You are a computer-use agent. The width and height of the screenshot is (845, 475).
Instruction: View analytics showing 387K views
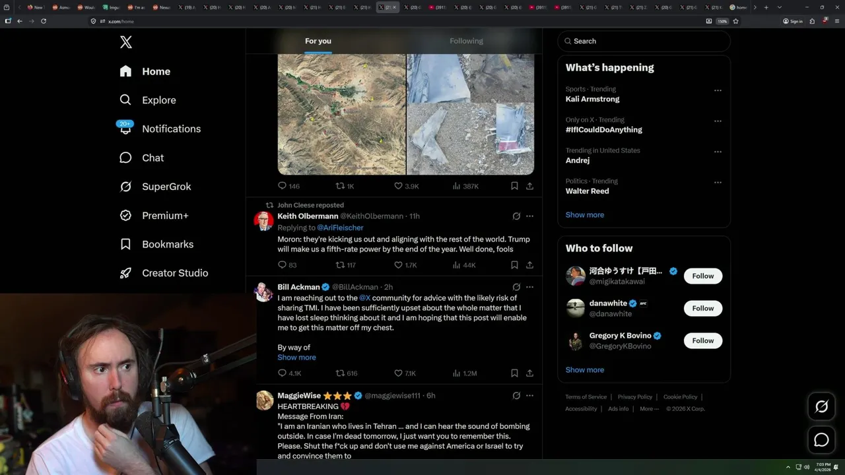(465, 186)
